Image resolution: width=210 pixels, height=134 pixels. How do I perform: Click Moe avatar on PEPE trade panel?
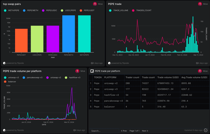pos(200,4)
